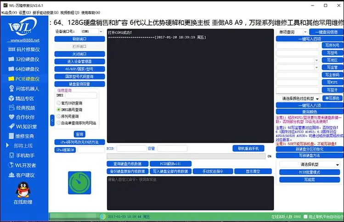Open the 设备端口号 COM1 dropdown

(92, 31)
